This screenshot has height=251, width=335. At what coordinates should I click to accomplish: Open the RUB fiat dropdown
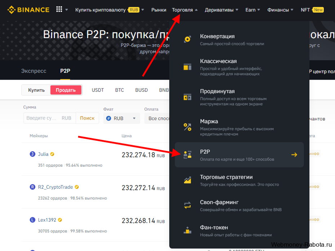[122, 118]
